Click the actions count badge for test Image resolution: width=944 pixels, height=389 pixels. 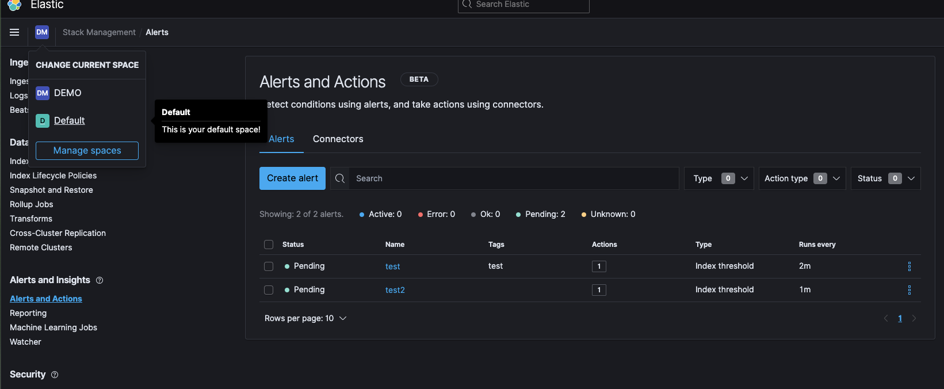pyautogui.click(x=599, y=266)
